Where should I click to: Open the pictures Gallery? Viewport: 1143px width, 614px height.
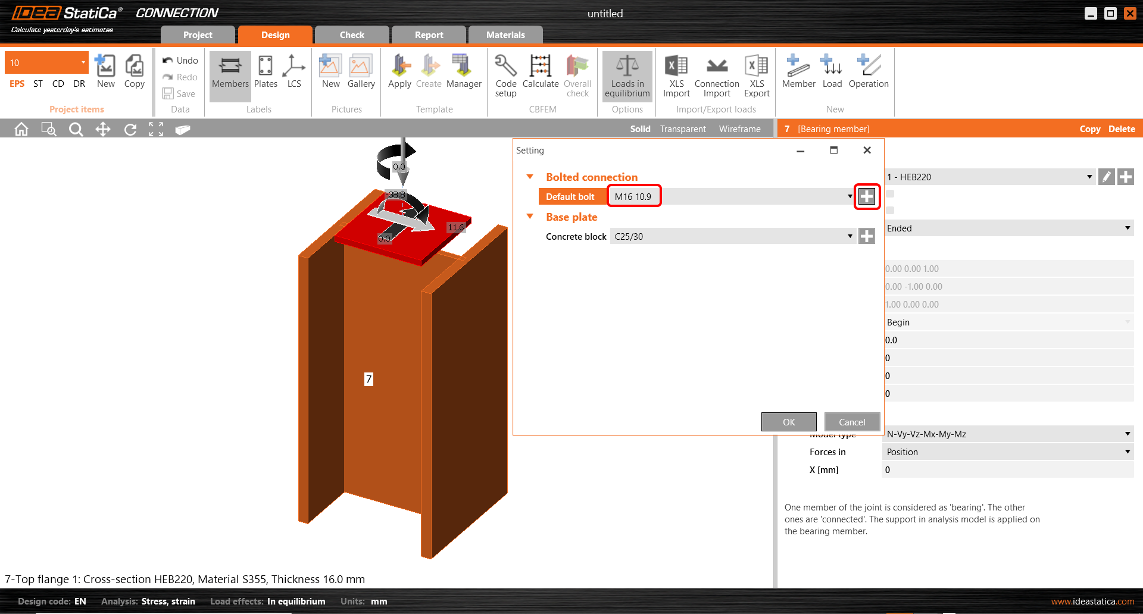tap(361, 72)
